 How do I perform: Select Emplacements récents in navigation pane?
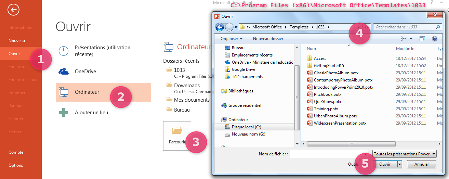(x=252, y=55)
